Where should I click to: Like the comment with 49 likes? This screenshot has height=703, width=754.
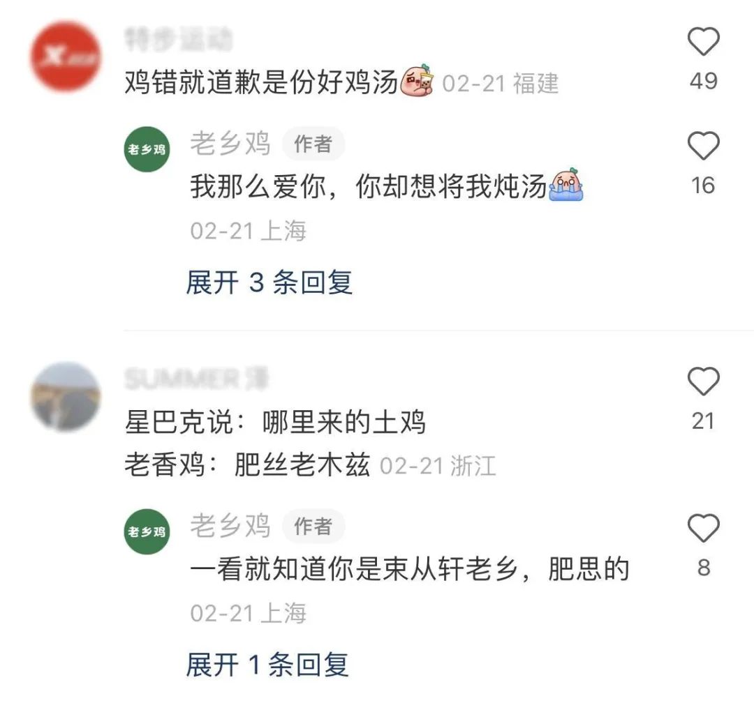point(704,42)
